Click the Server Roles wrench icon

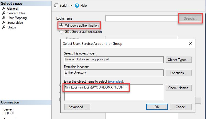point(4,13)
